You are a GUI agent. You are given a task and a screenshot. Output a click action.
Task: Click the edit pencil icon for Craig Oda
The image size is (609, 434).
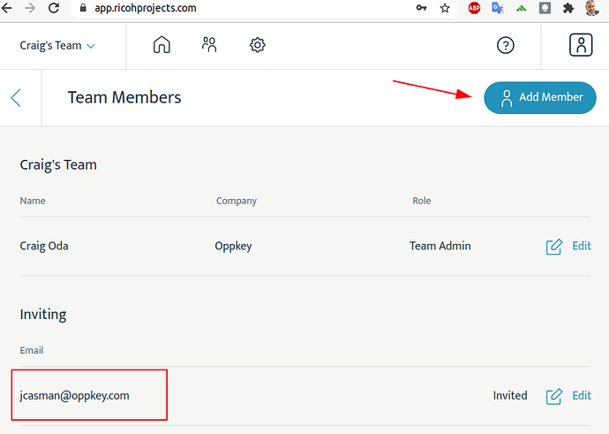554,247
